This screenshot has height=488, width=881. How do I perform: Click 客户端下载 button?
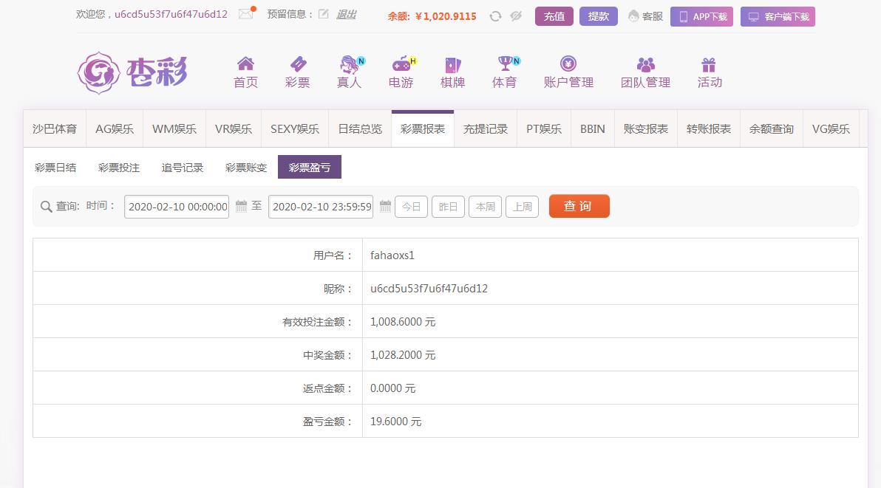point(778,16)
